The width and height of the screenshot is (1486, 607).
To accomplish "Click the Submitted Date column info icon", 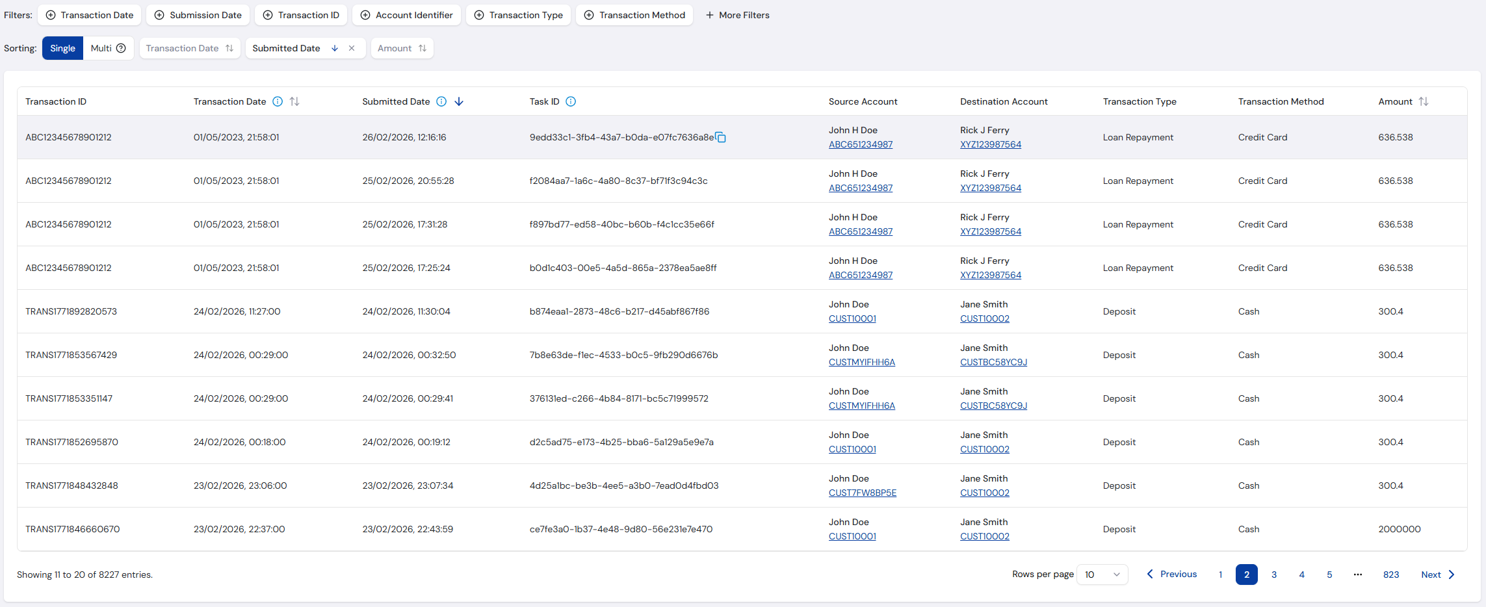I will [x=441, y=101].
